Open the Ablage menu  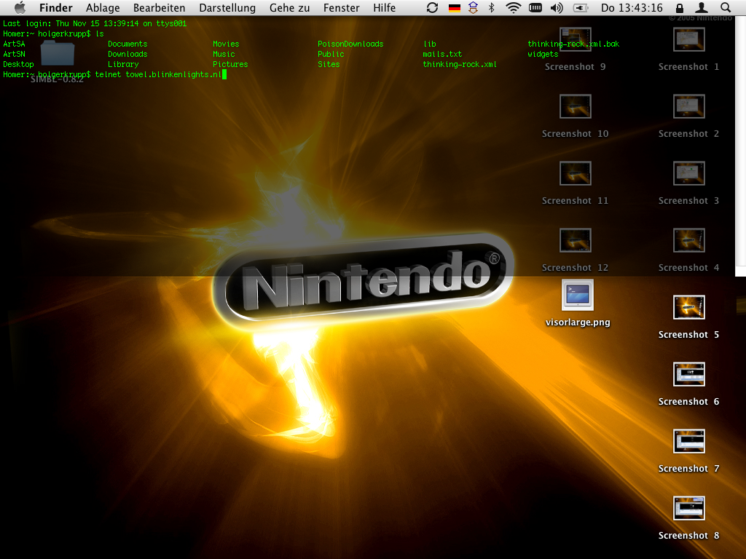coord(103,7)
